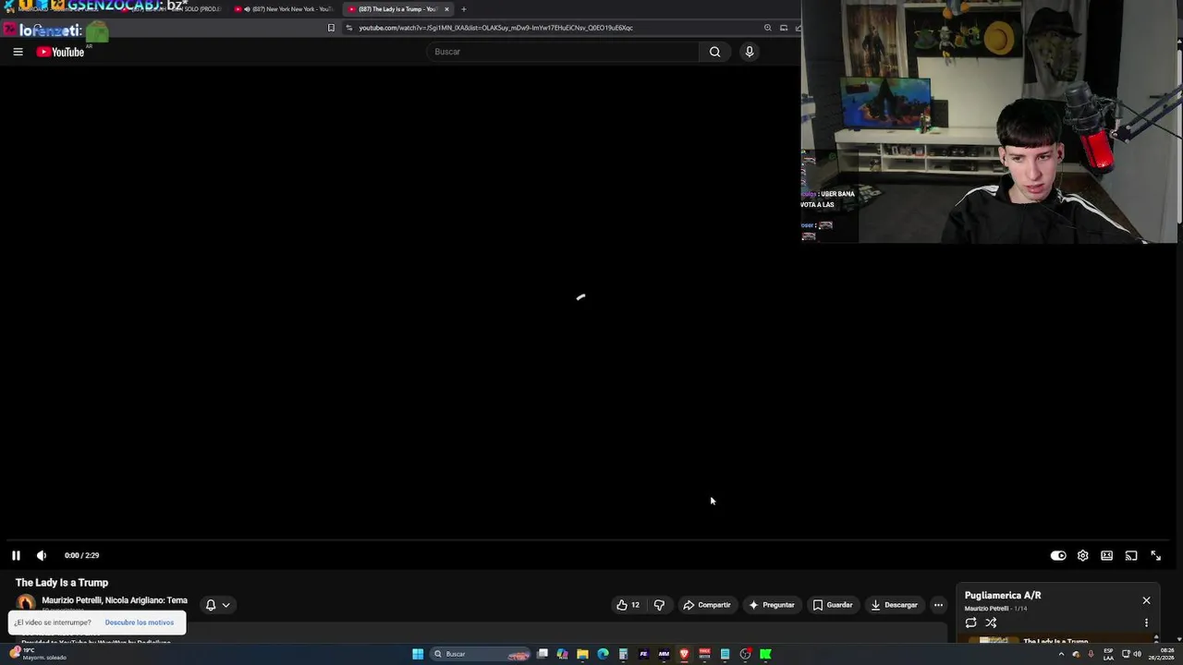
Task: Enter fullscreen mode in the player
Action: (x=1155, y=555)
